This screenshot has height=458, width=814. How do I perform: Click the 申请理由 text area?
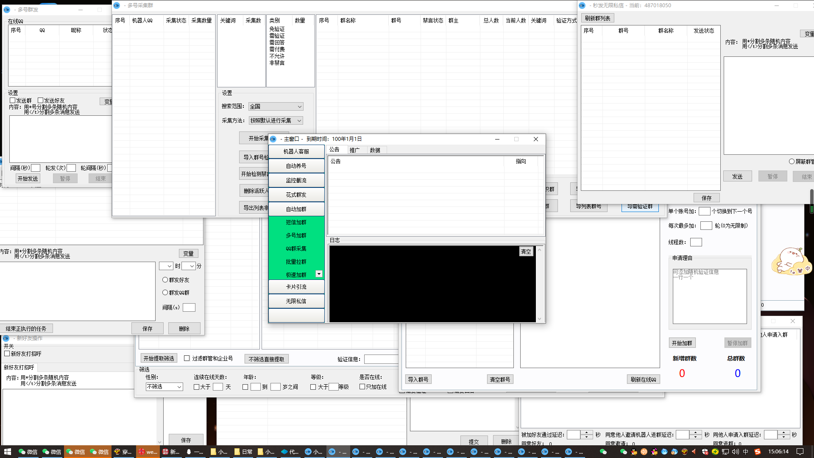point(710,296)
